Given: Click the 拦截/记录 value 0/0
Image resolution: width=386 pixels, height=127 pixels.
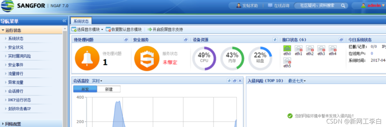Looking at the screenshot, I should [374, 46].
